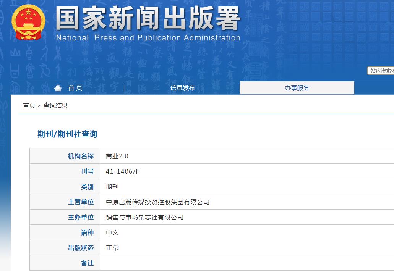
Task: Click the home icon beside 首页
Action: (58, 88)
